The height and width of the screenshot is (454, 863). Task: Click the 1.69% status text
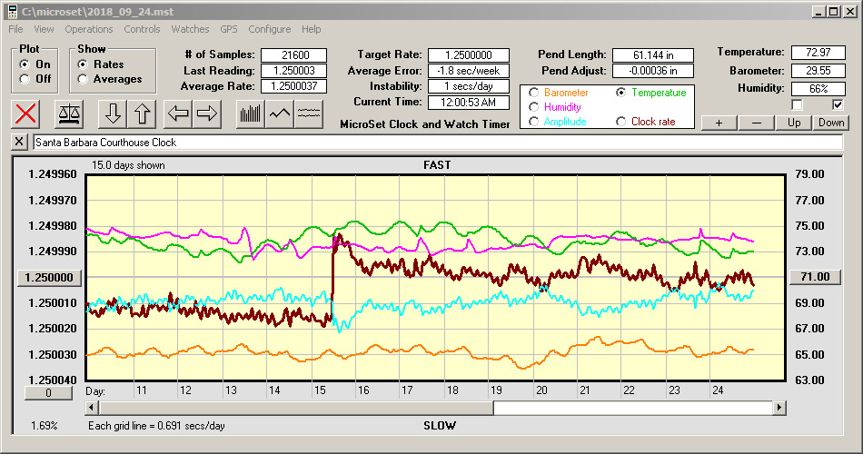tap(44, 425)
